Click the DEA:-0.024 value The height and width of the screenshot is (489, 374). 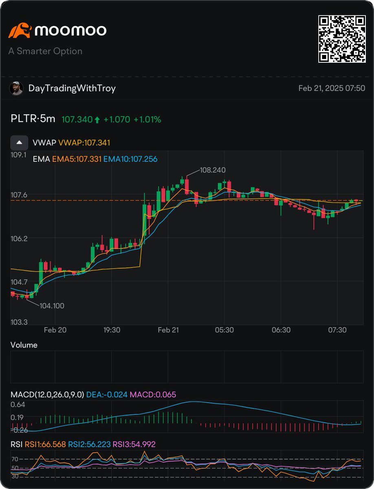pyautogui.click(x=107, y=394)
